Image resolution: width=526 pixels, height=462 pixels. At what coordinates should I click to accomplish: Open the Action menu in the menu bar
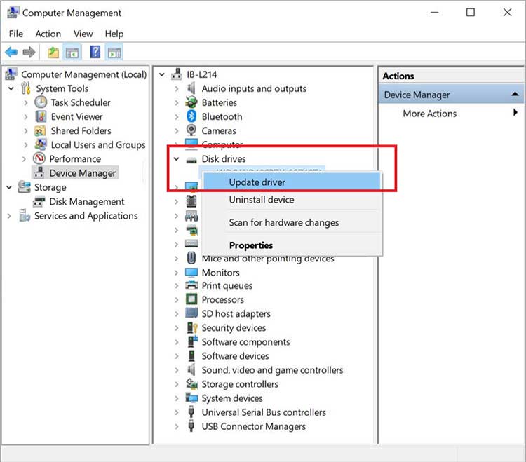tap(48, 34)
